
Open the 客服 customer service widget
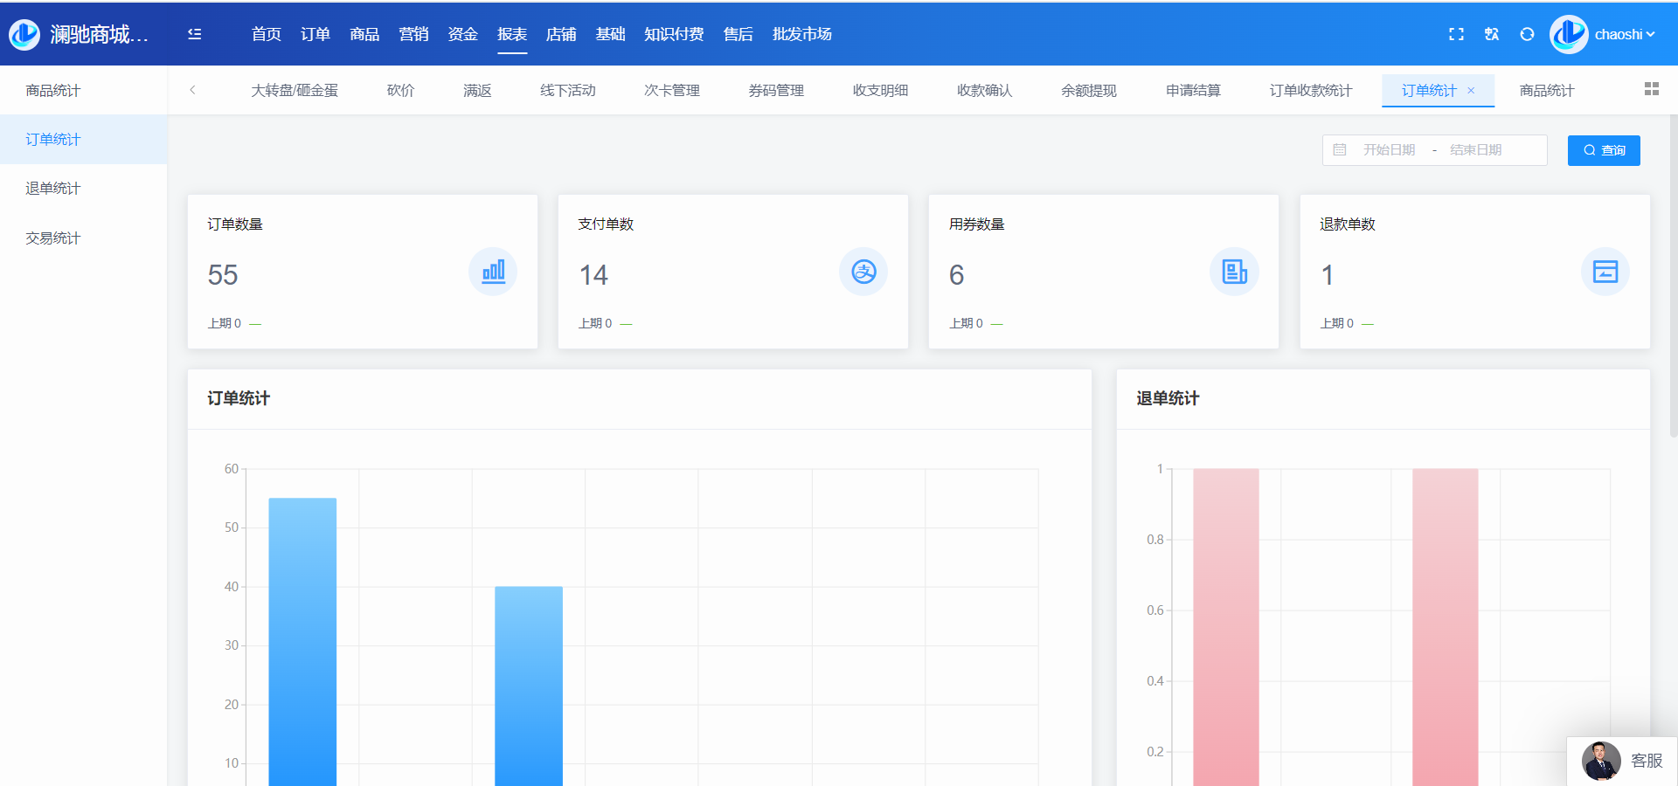pyautogui.click(x=1622, y=761)
